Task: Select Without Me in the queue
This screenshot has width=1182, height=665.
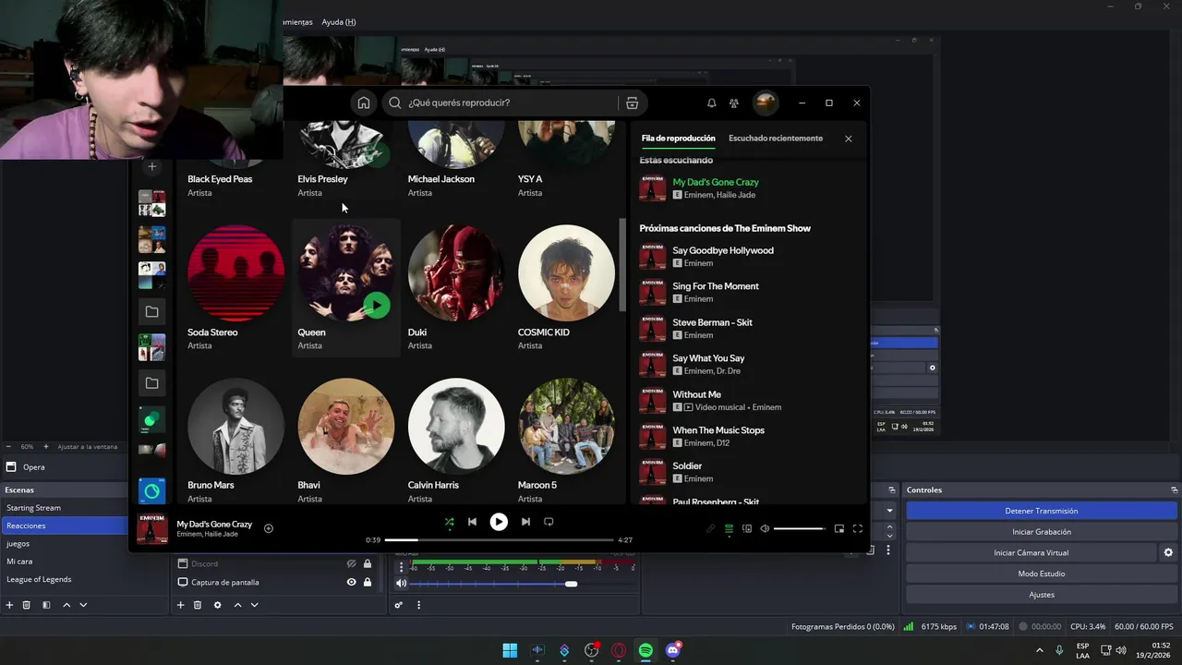Action: [748, 401]
